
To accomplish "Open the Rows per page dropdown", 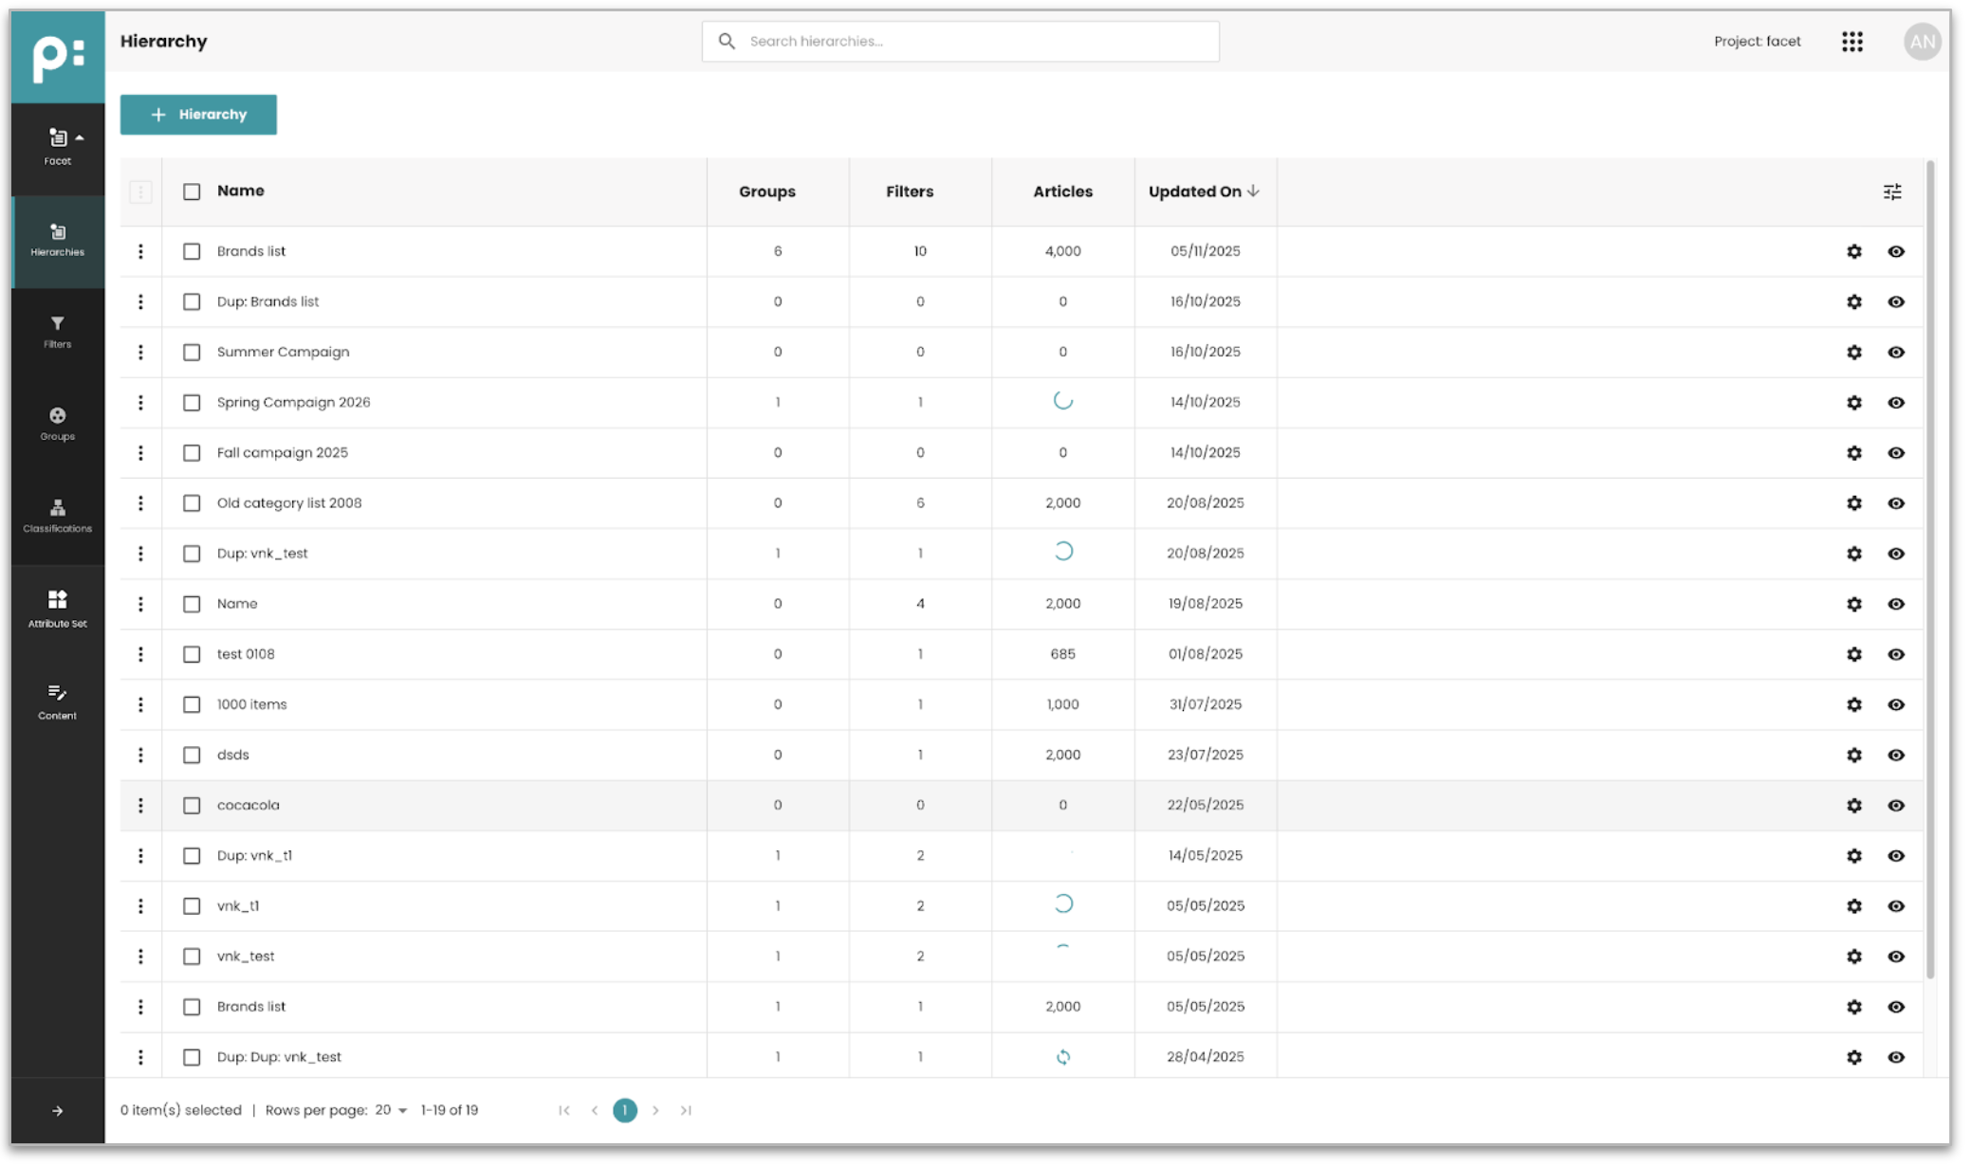I will tap(390, 1110).
